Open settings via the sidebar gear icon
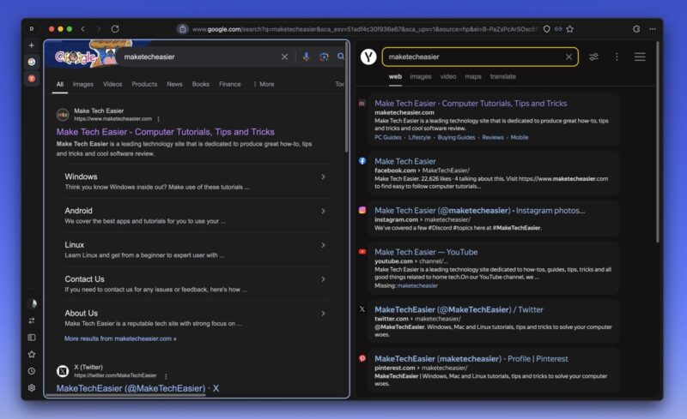 click(32, 387)
